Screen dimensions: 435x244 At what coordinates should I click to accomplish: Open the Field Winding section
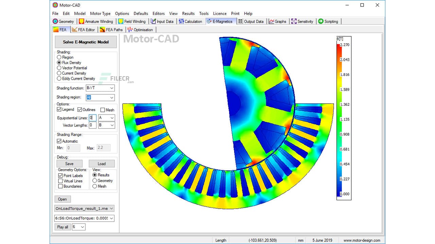pyautogui.click(x=121, y=21)
